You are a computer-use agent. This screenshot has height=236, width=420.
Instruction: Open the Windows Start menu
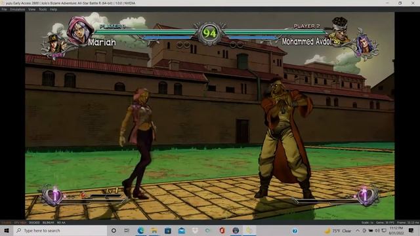[7, 230]
